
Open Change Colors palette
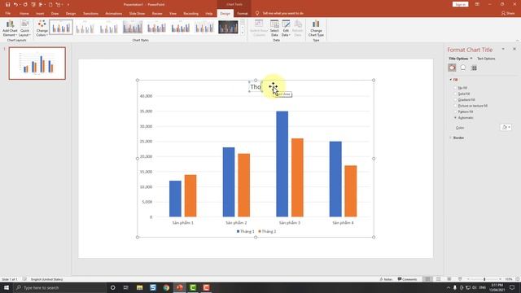42,28
